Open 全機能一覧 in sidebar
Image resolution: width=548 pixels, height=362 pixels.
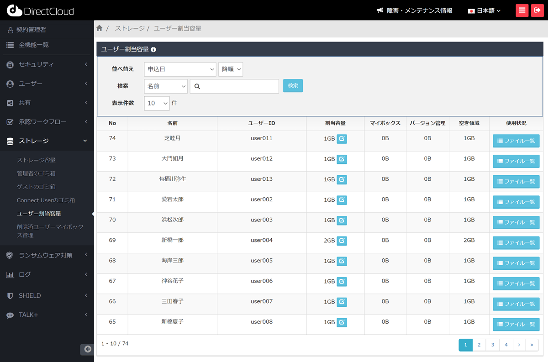pyautogui.click(x=34, y=45)
